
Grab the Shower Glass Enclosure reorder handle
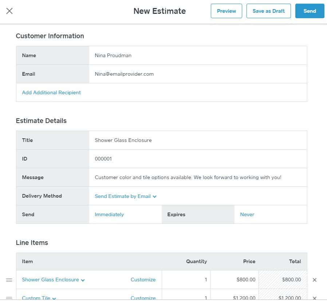tap(9, 280)
